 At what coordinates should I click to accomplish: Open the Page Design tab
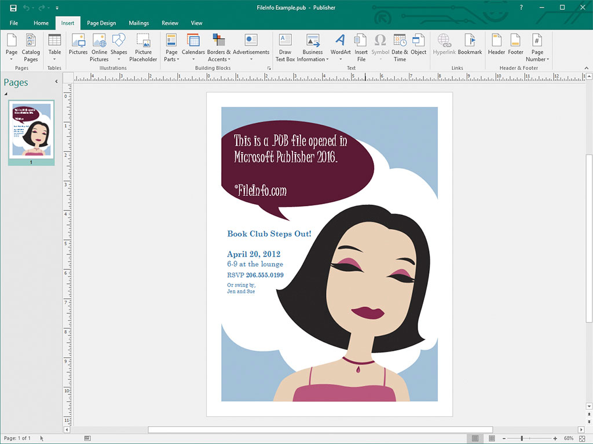click(101, 23)
